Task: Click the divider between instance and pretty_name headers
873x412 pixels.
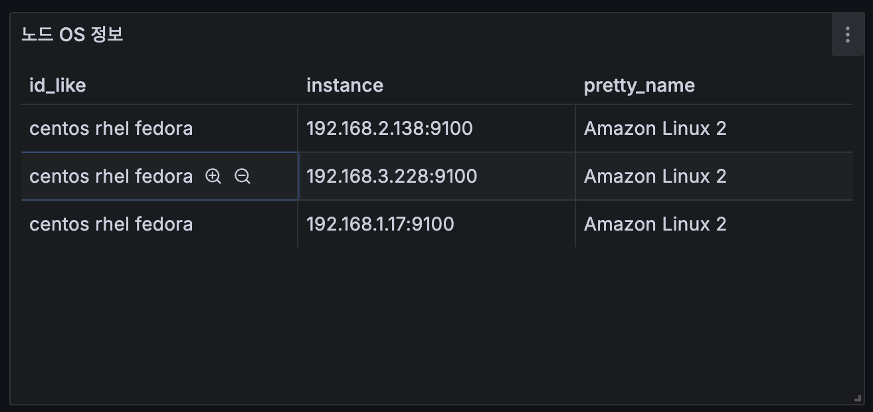Action: [x=575, y=85]
